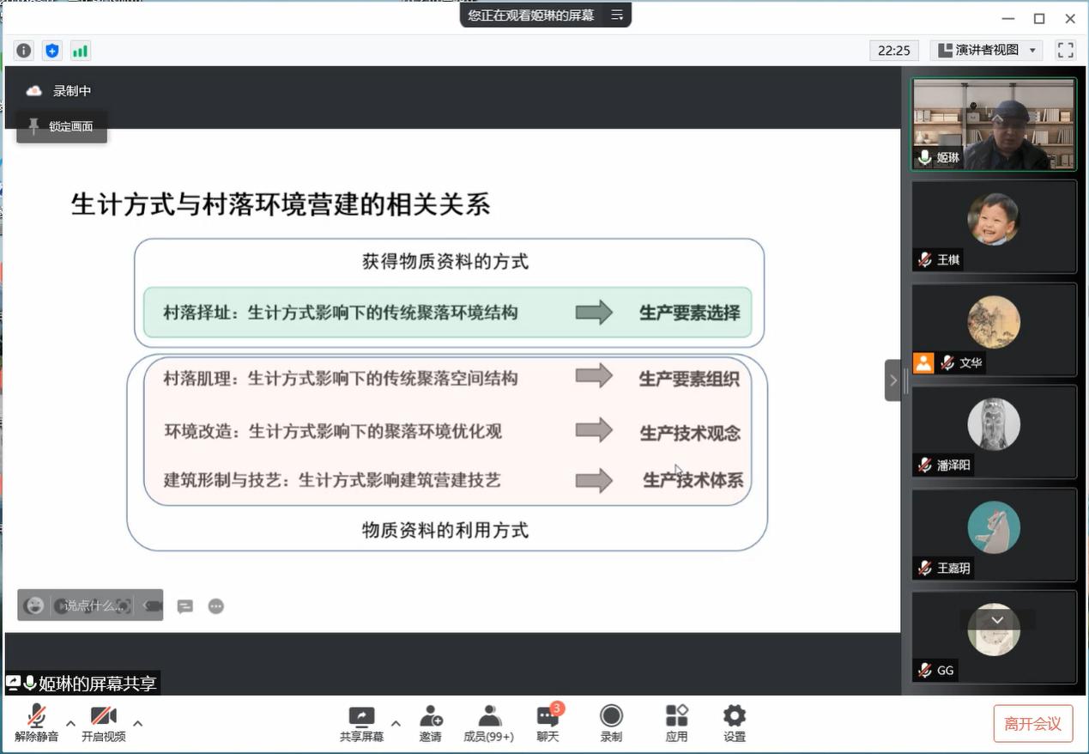
Task: Turn on video camera
Action: 103,723
